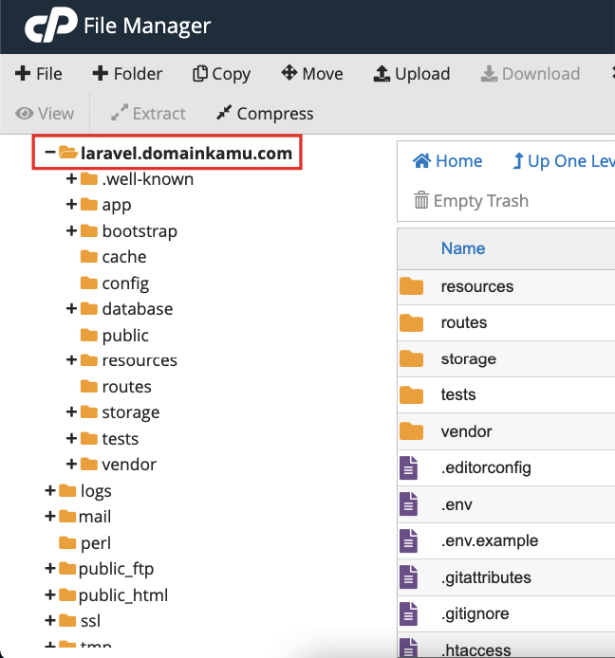Sort the list by the Name column header
Viewport: 615px width, 658px height.
click(x=463, y=248)
